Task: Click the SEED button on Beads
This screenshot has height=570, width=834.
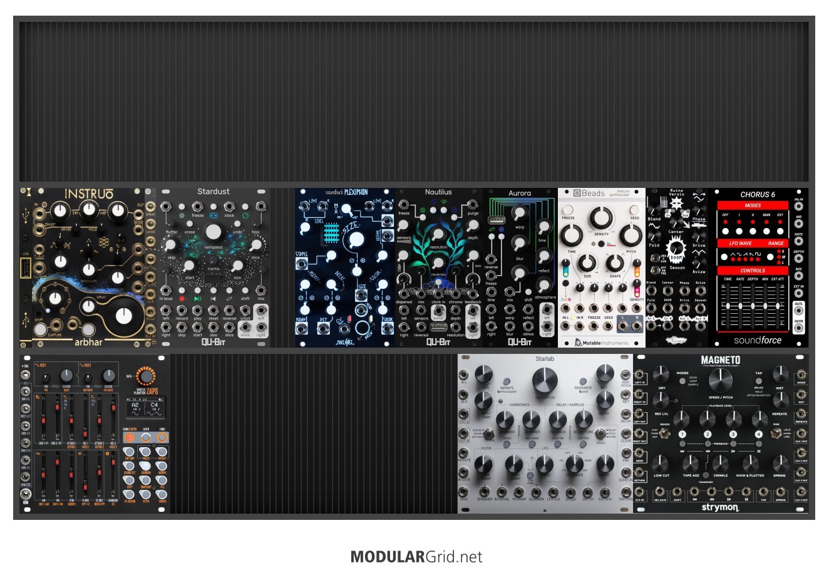Action: coord(635,210)
